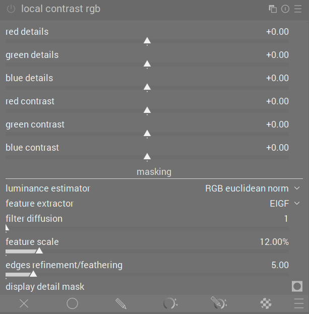Open the feature extractor EIGF dropdown

(x=285, y=204)
